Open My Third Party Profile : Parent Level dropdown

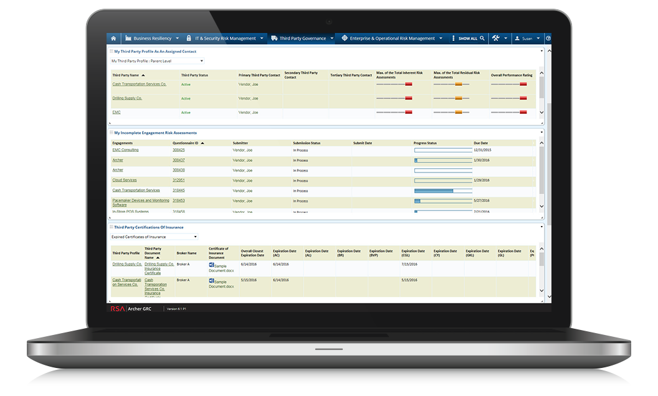click(x=158, y=61)
